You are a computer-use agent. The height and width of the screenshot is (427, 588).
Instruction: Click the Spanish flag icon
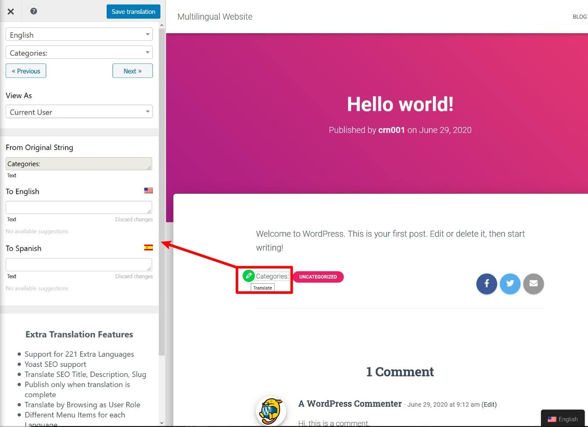pos(148,248)
